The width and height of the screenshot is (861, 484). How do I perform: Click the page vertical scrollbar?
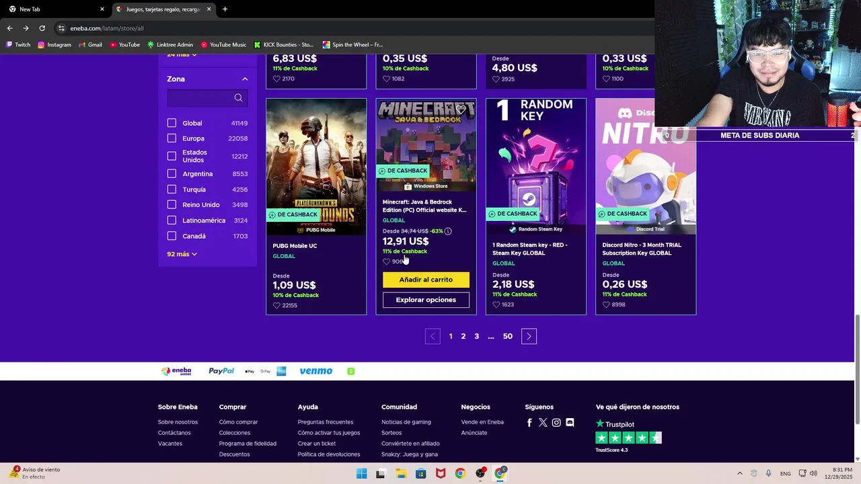tap(857, 370)
